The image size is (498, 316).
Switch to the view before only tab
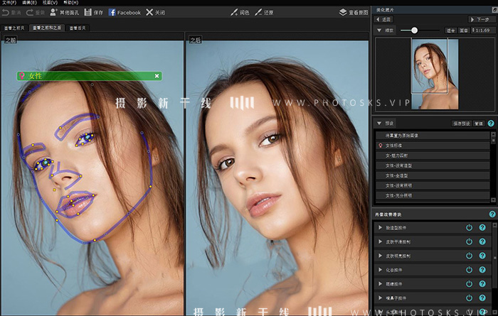14,28
